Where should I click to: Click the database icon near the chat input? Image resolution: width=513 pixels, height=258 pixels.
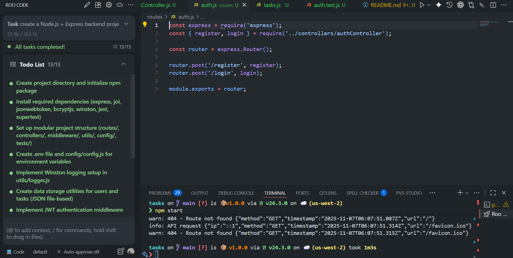point(120,251)
